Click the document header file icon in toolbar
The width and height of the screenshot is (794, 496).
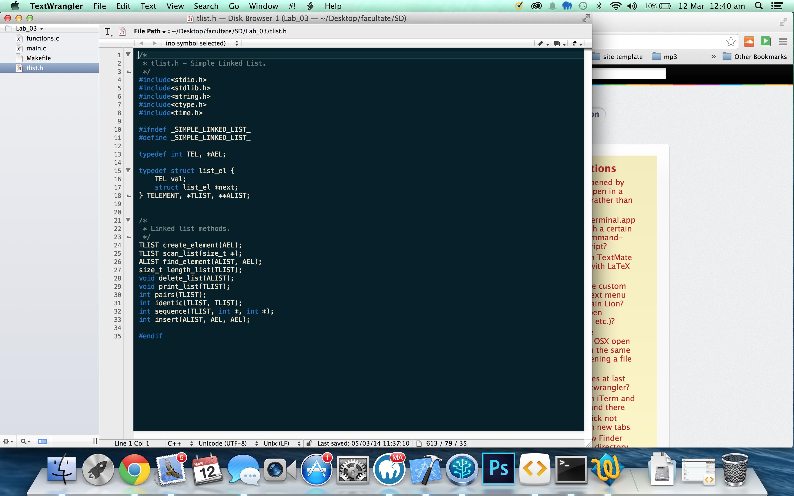click(x=122, y=31)
